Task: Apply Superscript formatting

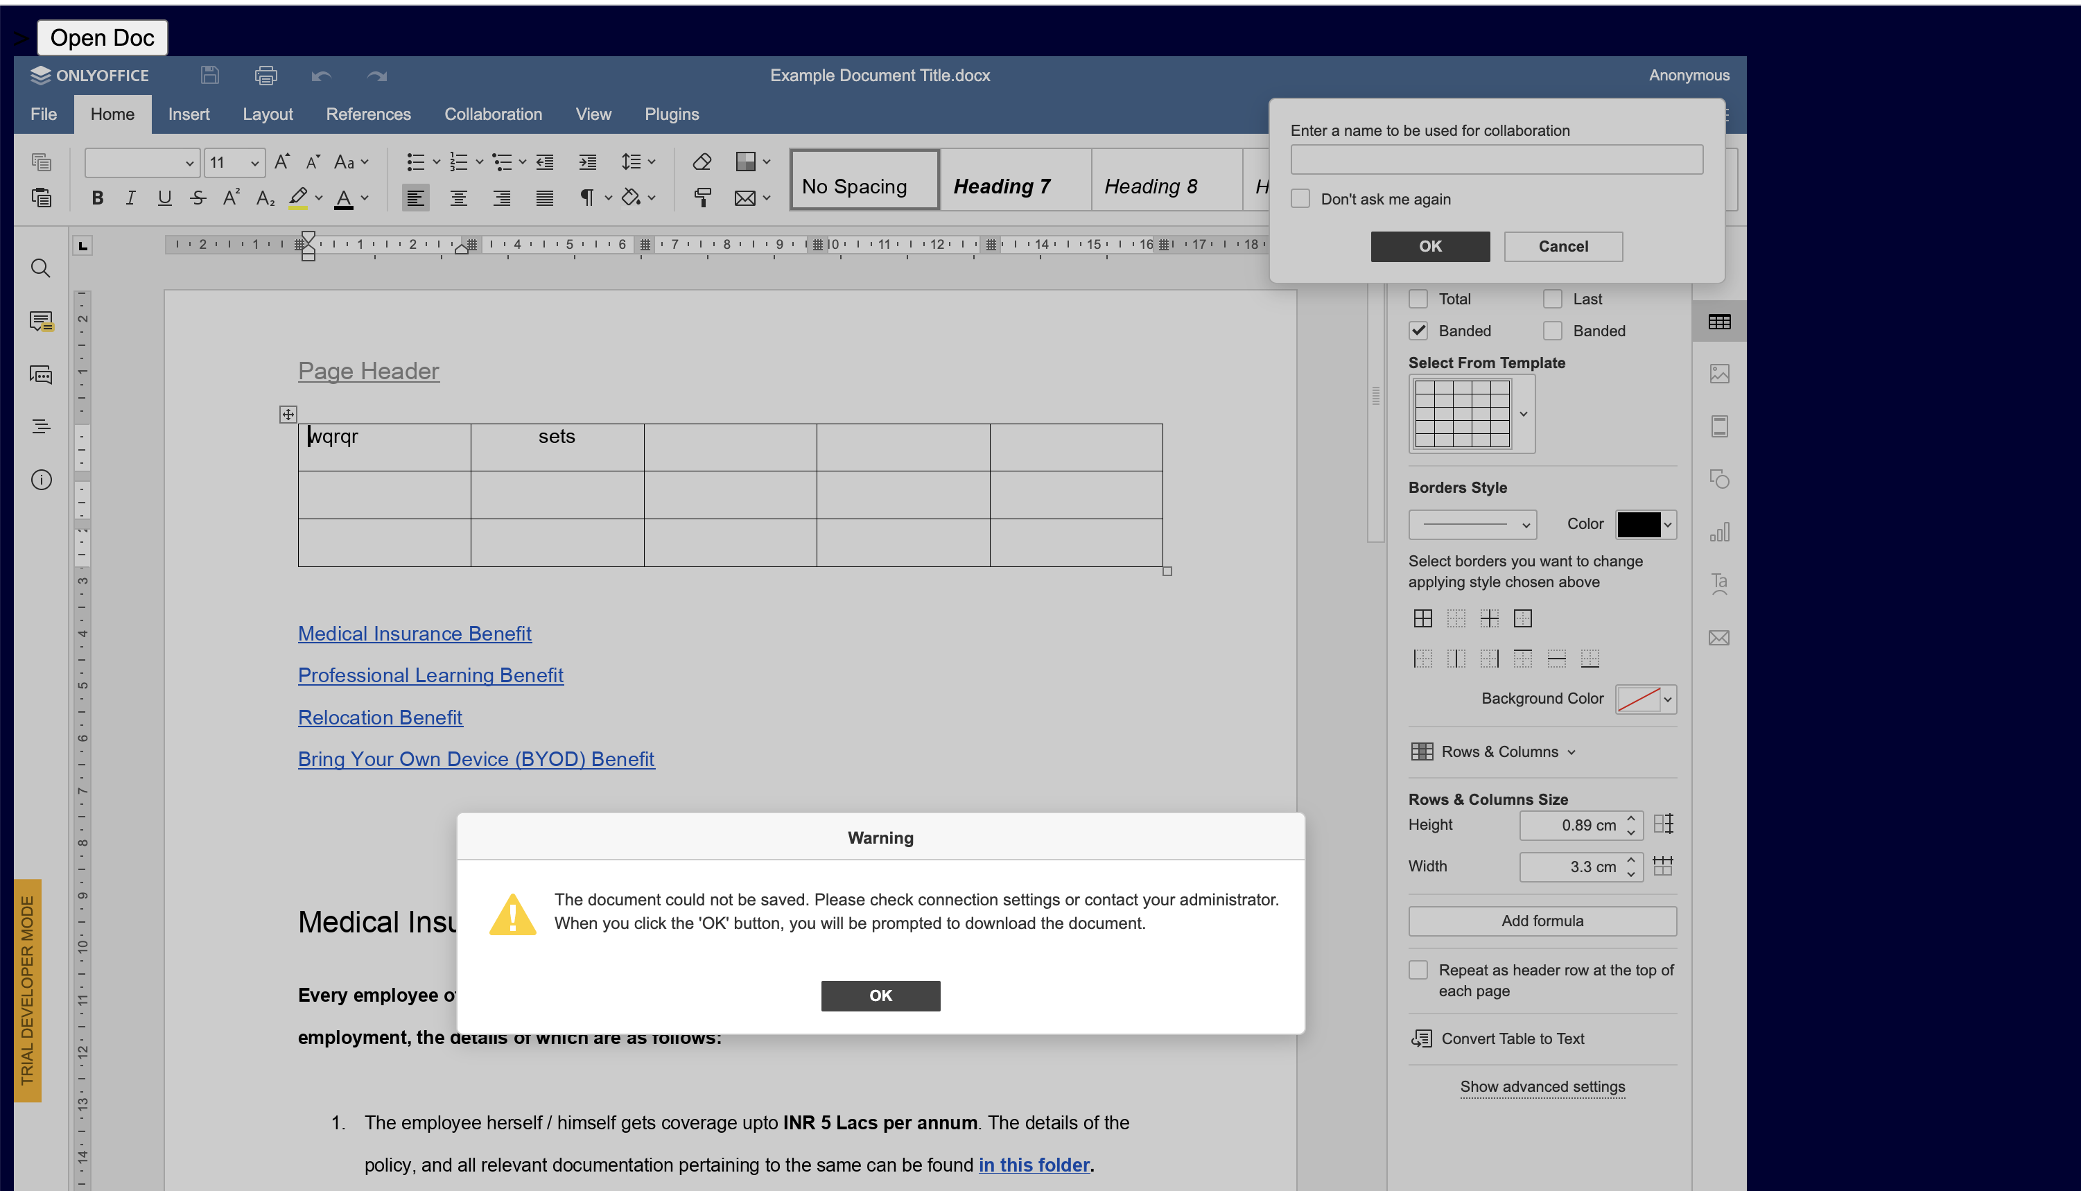Action: pyautogui.click(x=232, y=197)
